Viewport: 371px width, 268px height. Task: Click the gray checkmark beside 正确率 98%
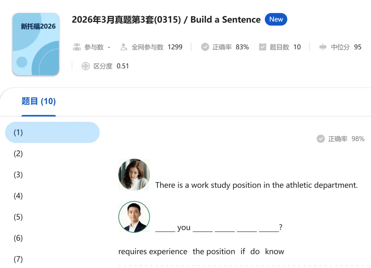321,139
